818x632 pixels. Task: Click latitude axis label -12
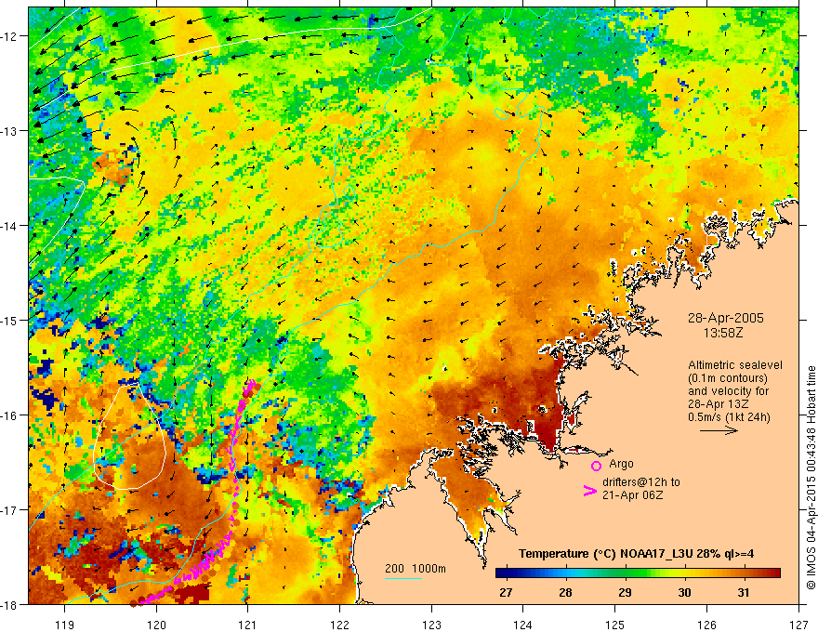(x=9, y=36)
